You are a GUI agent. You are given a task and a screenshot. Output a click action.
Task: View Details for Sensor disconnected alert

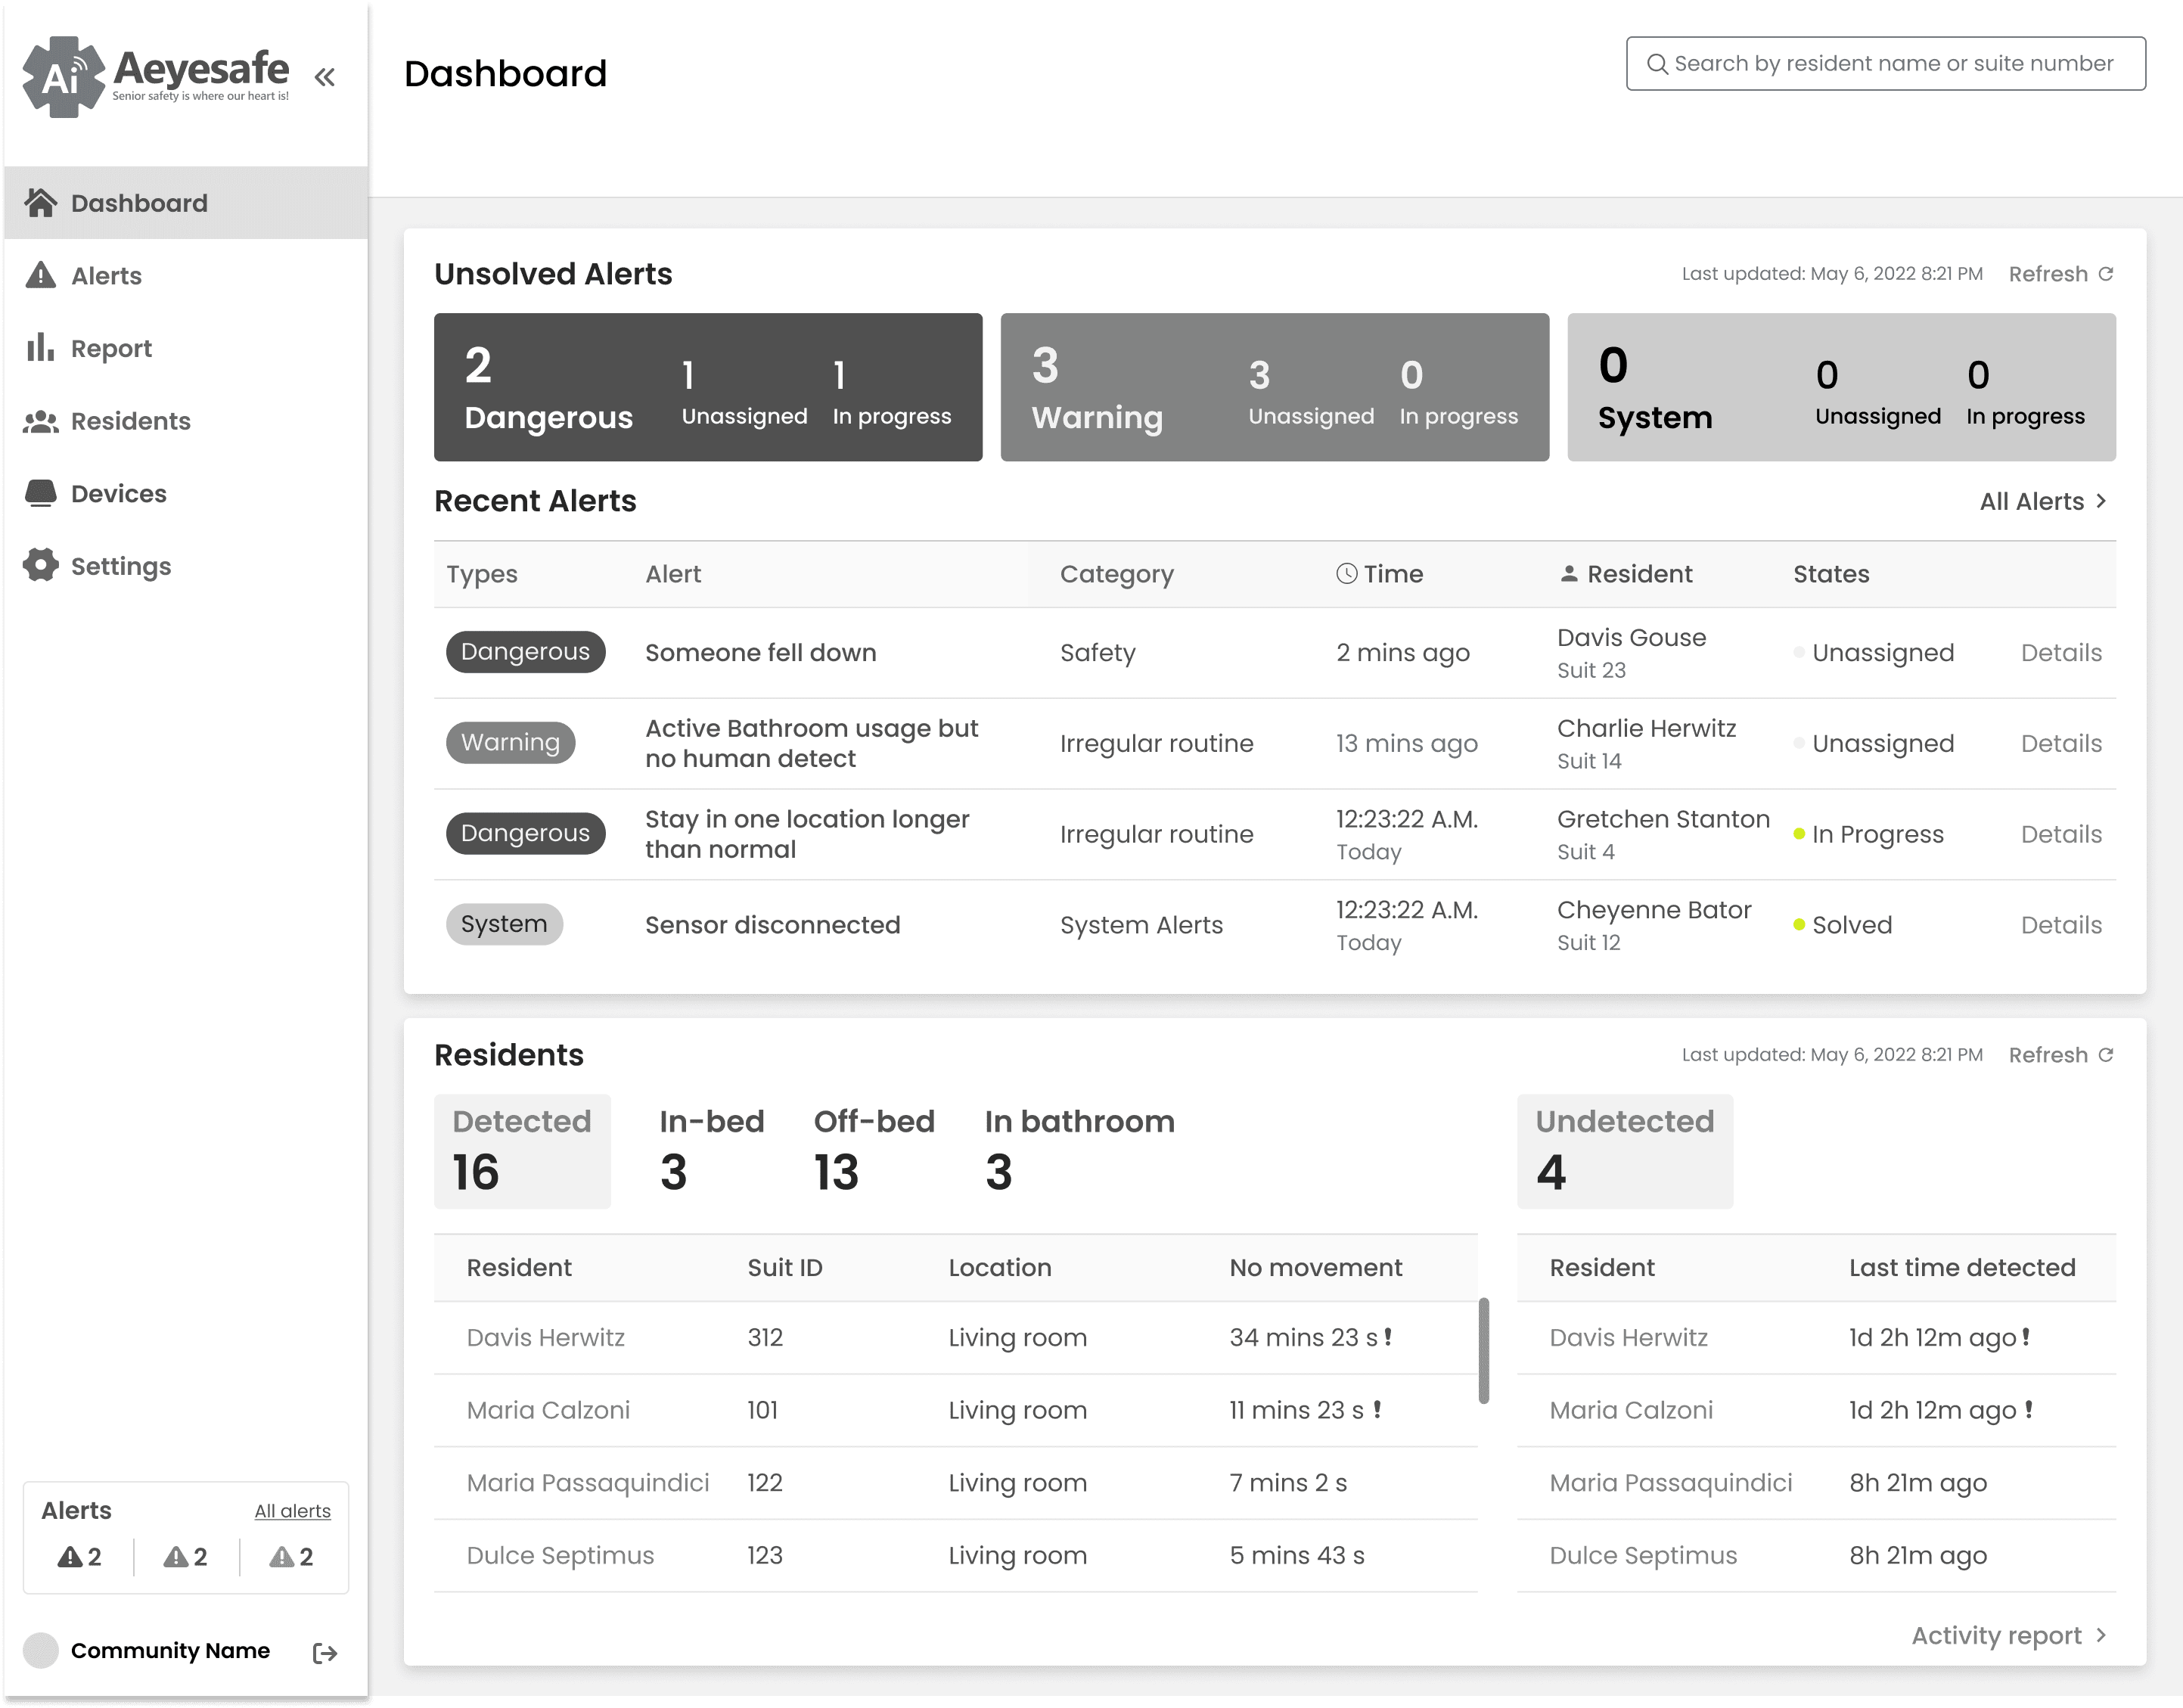[x=2061, y=925]
